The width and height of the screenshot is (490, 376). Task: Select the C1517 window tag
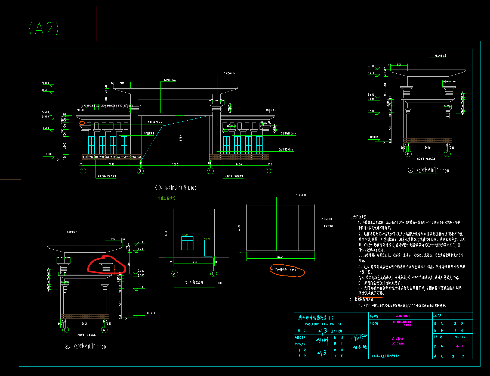(185, 235)
